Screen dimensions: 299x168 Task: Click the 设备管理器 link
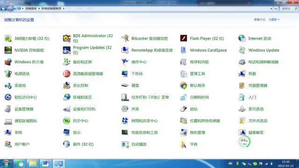(24, 109)
